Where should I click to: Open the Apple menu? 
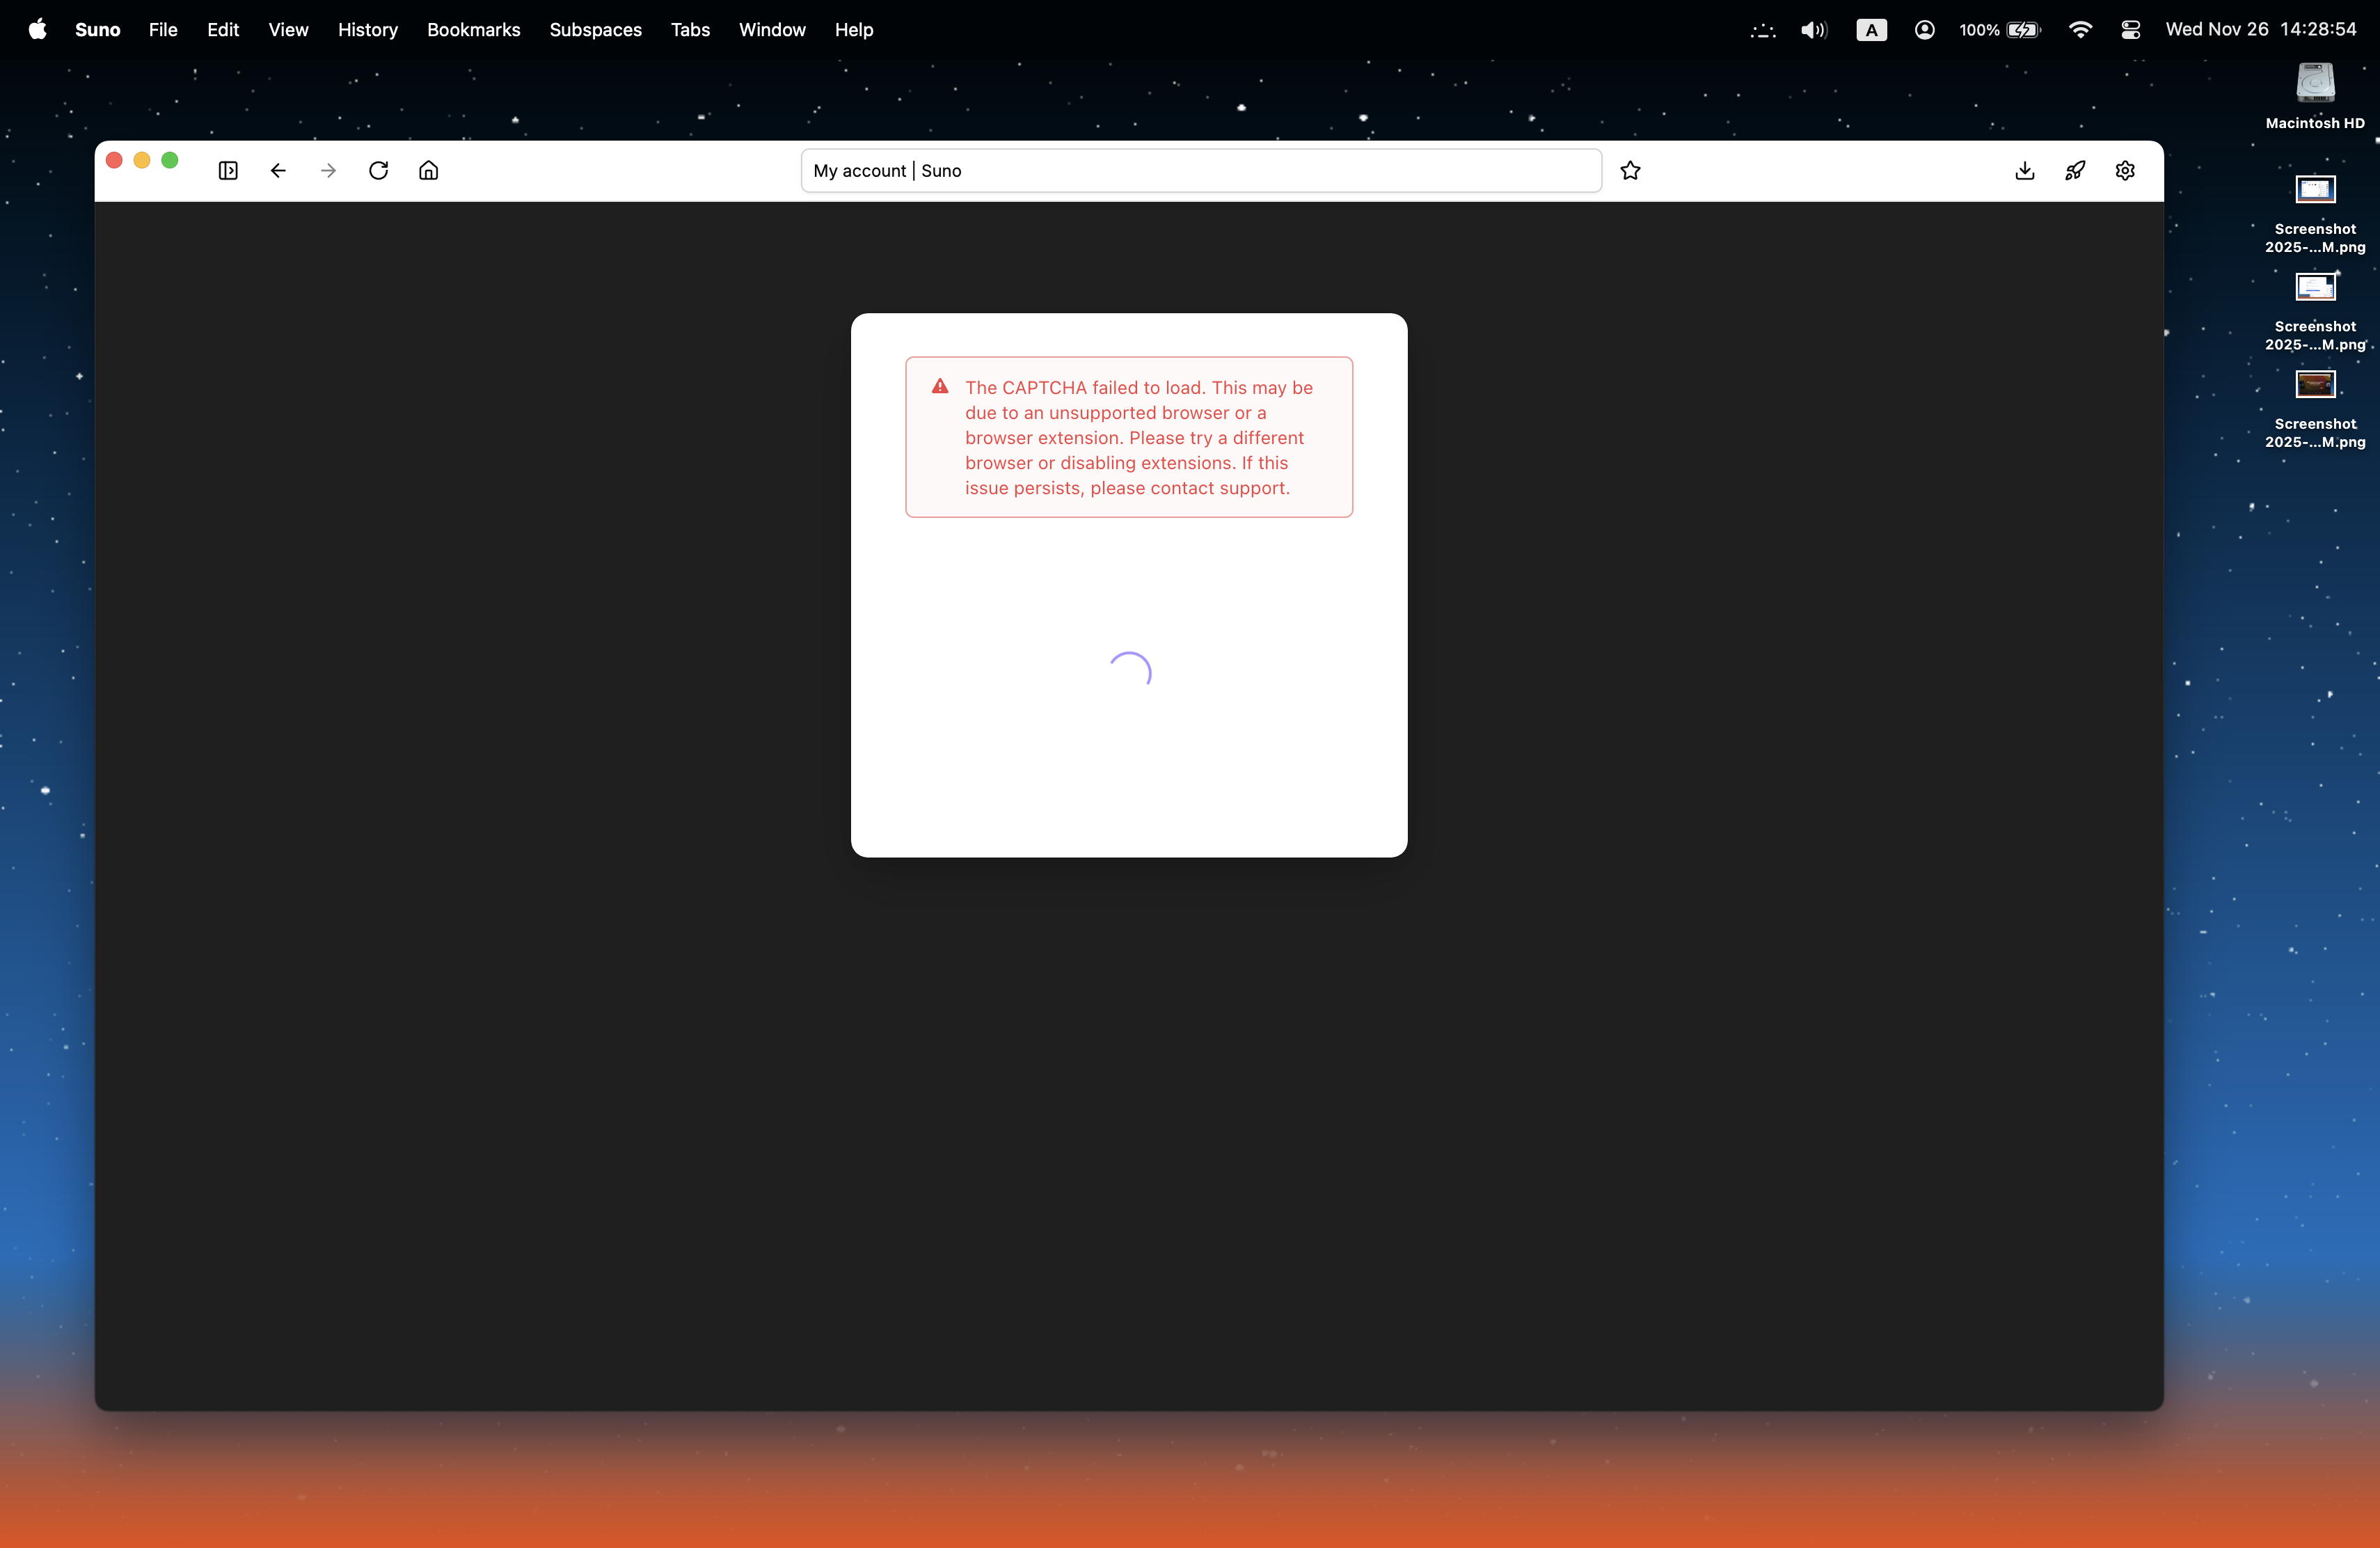37,30
